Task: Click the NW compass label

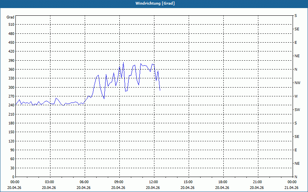Action: [297, 83]
